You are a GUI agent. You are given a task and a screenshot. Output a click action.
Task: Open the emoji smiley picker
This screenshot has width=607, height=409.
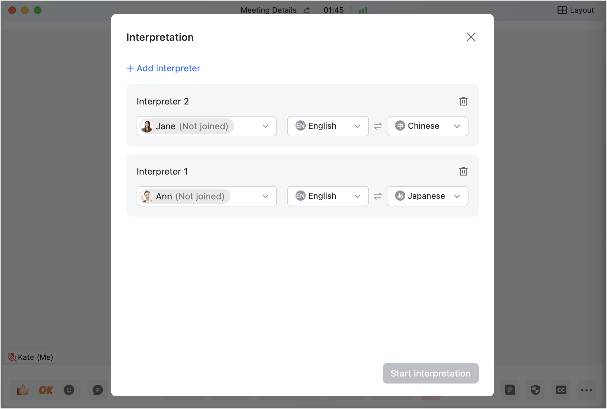(x=69, y=390)
